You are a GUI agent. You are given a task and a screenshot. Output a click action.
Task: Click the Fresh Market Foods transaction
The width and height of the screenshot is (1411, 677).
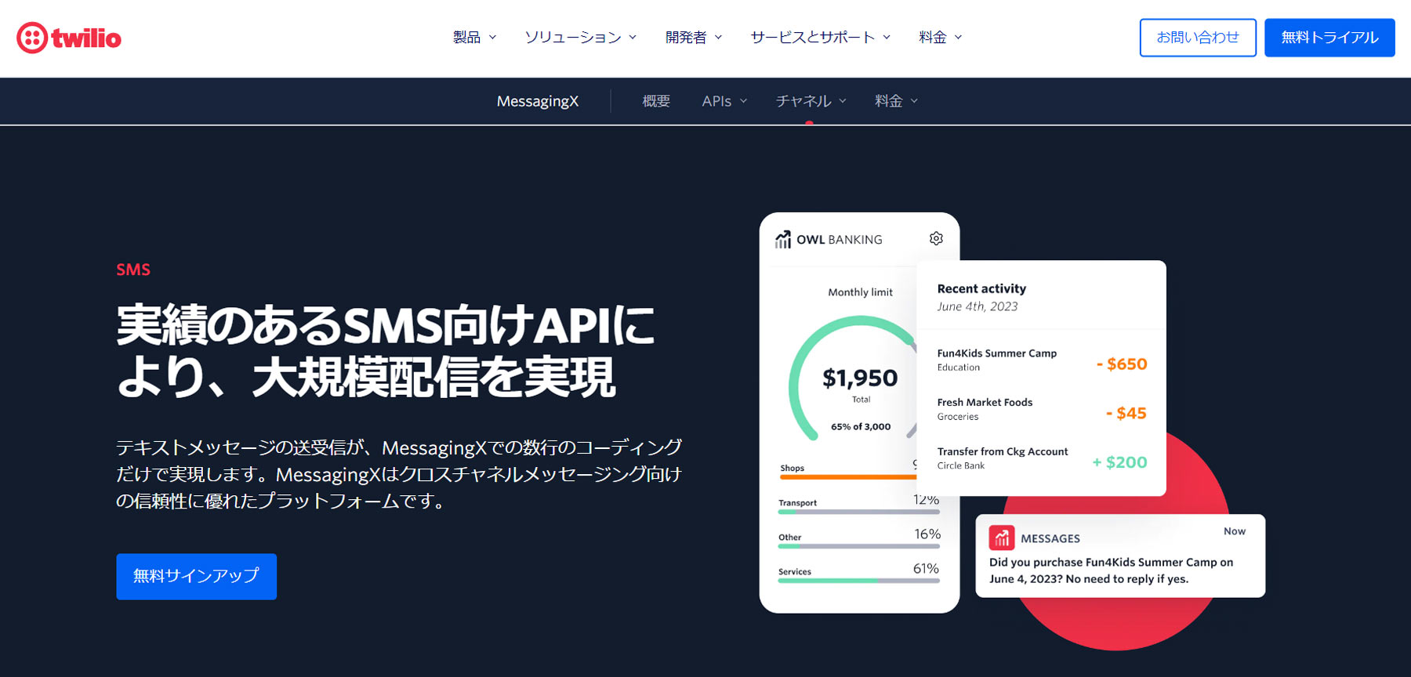1042,409
